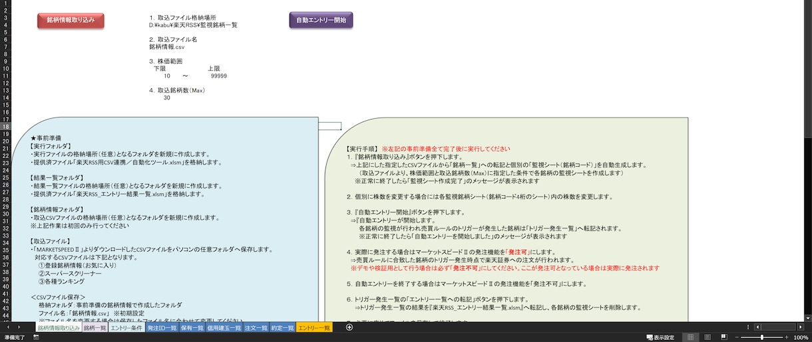This screenshot has height=342, width=812.
Task: Click the previous sheet navigation arrow
Action: (x=8, y=328)
